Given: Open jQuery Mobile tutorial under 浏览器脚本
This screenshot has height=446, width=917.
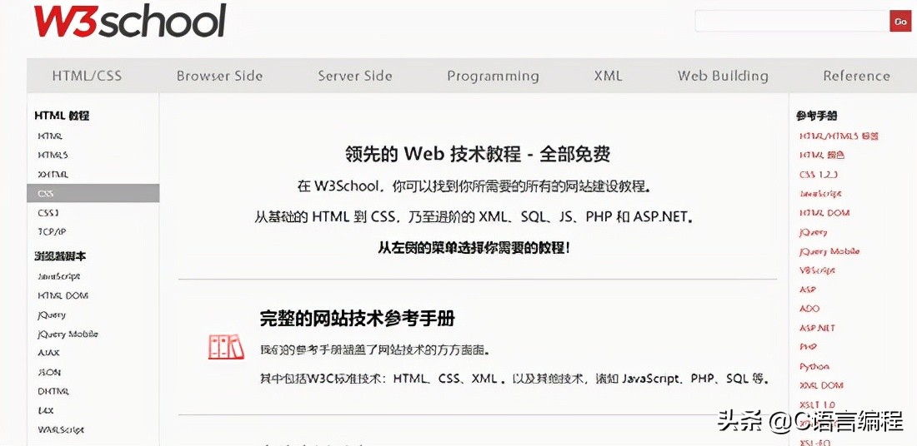Looking at the screenshot, I should coord(68,334).
